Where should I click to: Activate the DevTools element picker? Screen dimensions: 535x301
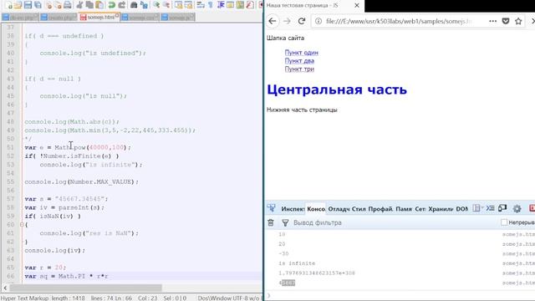[272, 208]
